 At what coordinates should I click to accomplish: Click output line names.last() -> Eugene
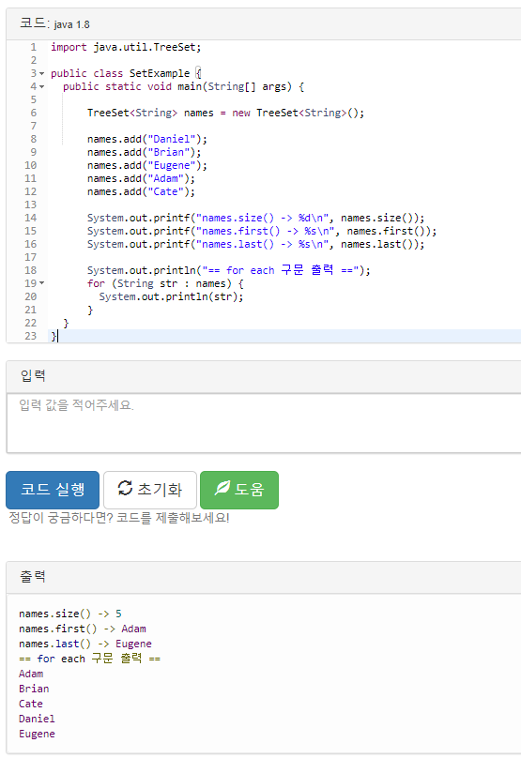coord(85,644)
